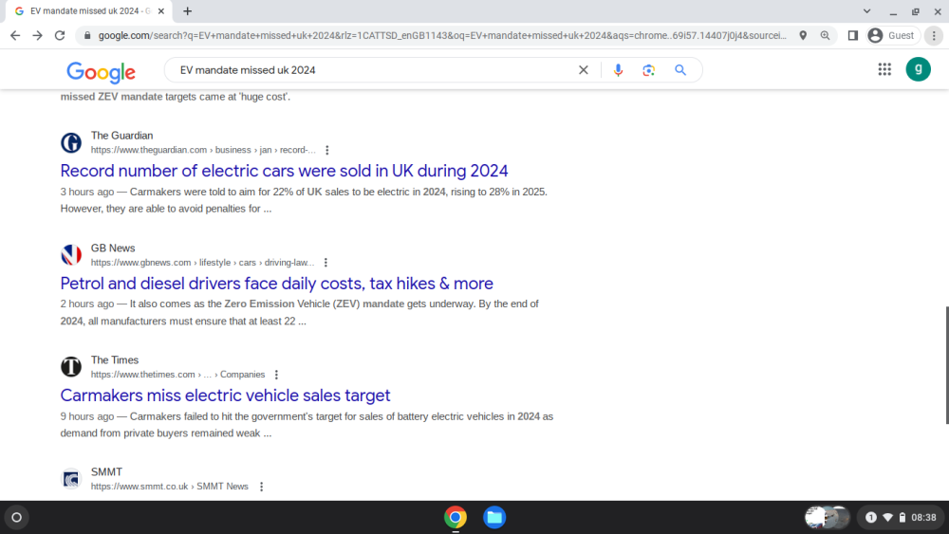The image size is (949, 534).
Task: Submit search with magnifying glass button
Action: [680, 70]
